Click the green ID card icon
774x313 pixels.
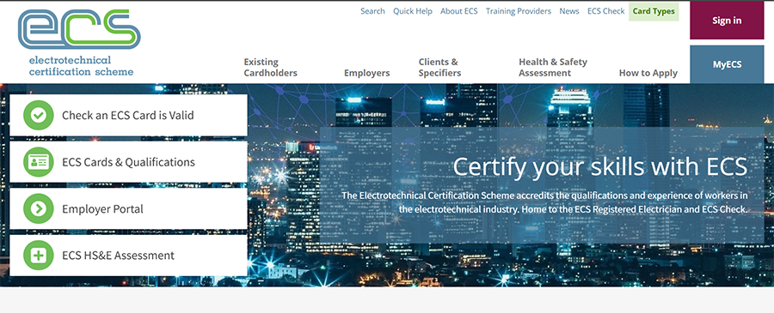[38, 162]
